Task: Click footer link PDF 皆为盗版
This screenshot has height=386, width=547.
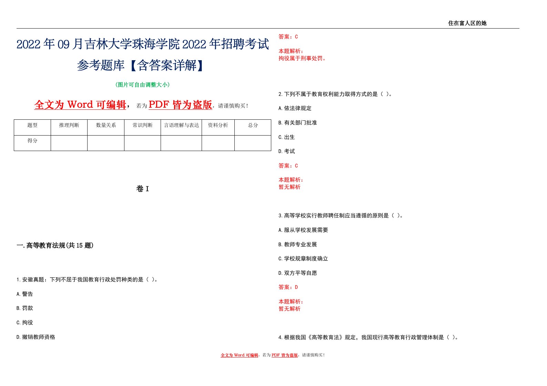Action: (285, 355)
